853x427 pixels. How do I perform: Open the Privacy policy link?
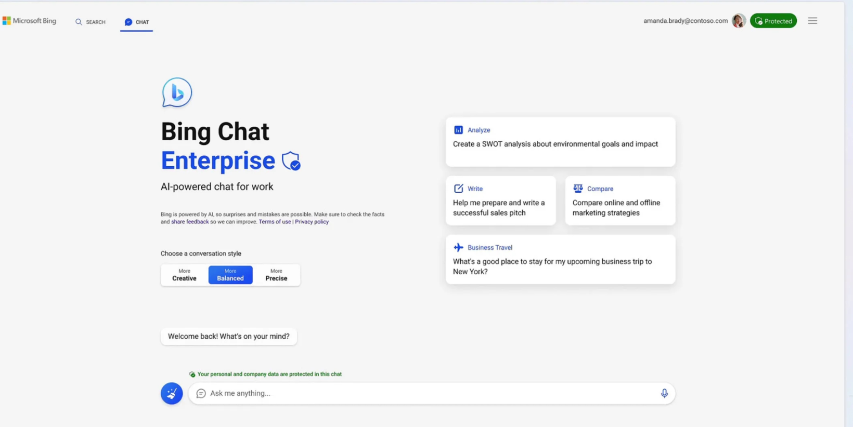312,222
